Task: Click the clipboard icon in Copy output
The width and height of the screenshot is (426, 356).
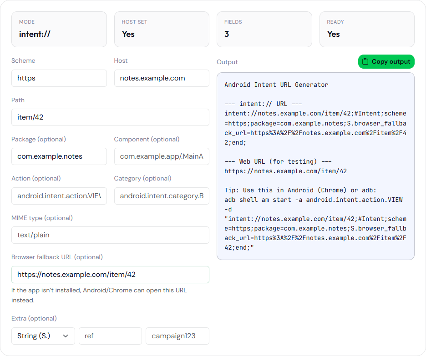Action: [x=365, y=61]
